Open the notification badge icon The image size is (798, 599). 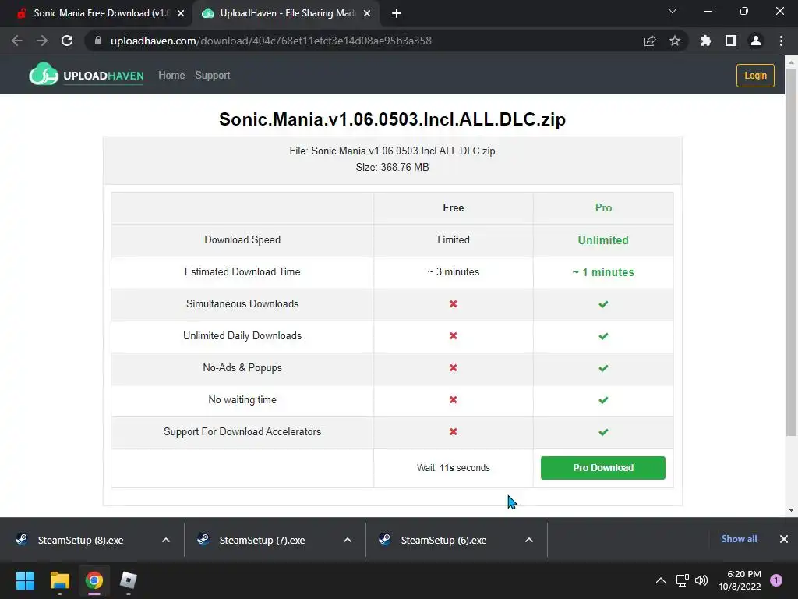point(776,580)
